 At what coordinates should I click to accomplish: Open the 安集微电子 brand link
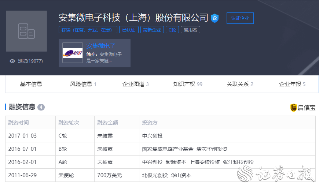coord(101,46)
